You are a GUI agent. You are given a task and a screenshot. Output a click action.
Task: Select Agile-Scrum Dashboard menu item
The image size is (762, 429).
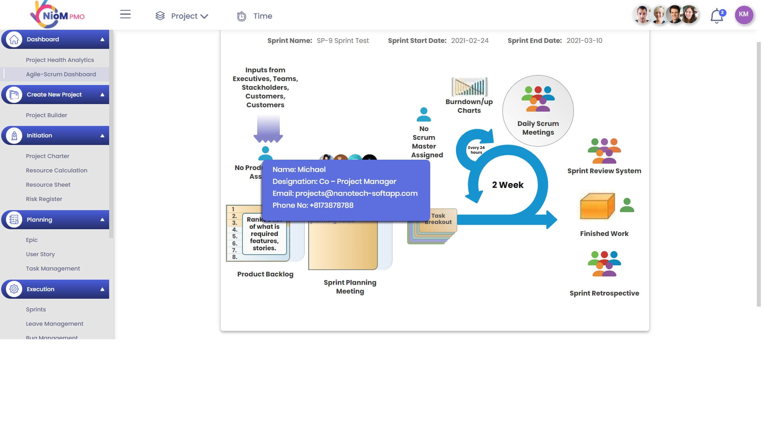[61, 74]
